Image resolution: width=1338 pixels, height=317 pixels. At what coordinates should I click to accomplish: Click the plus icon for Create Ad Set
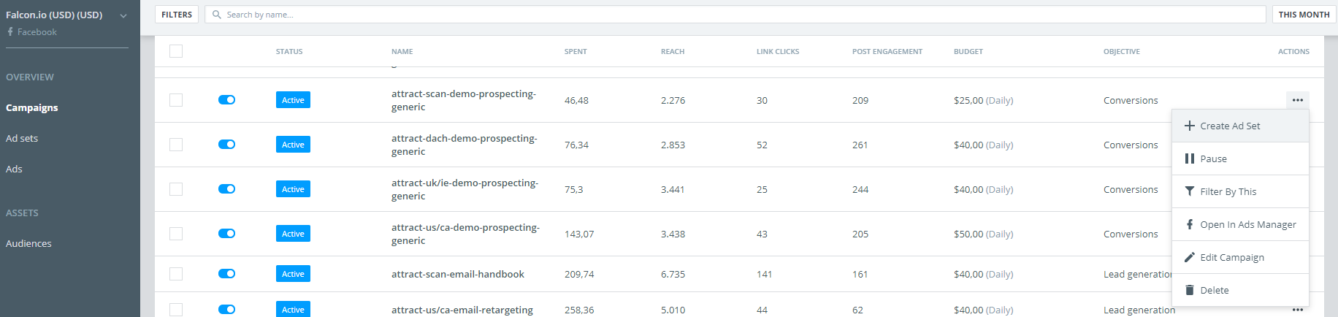point(1190,126)
